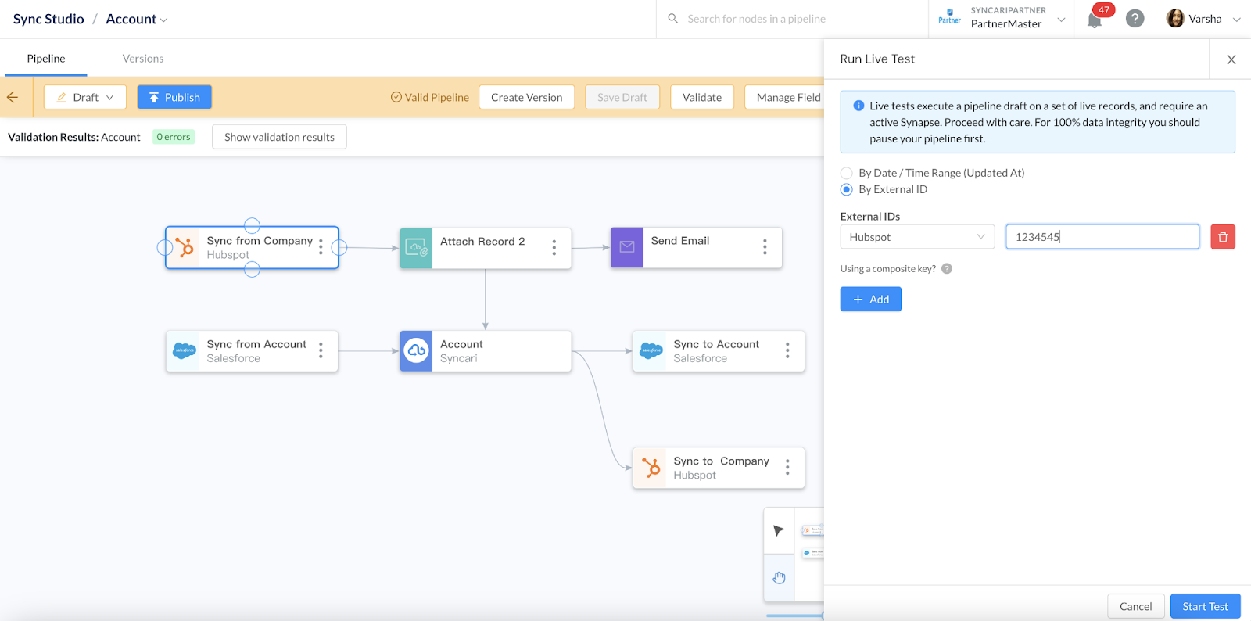The height and width of the screenshot is (621, 1251).
Task: Click the Start Test button
Action: coord(1205,606)
